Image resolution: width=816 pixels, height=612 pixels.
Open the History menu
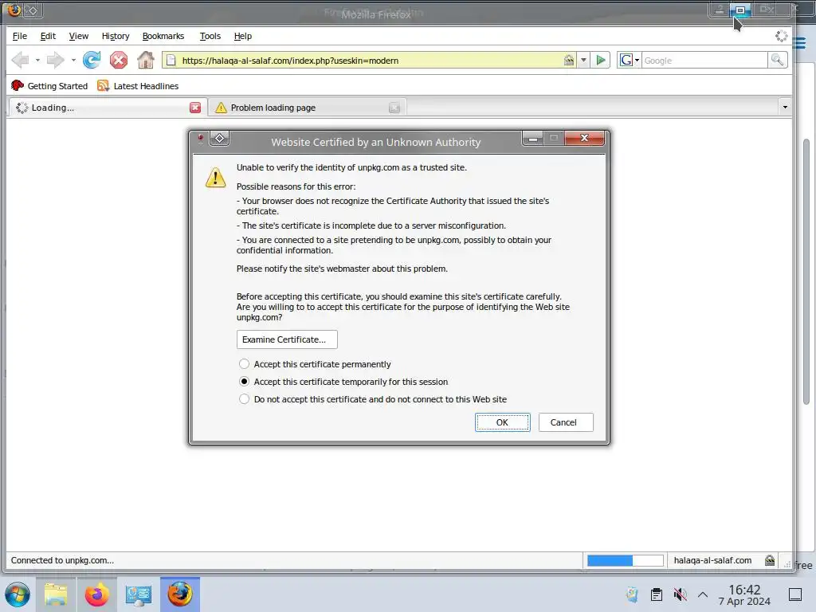coord(116,36)
